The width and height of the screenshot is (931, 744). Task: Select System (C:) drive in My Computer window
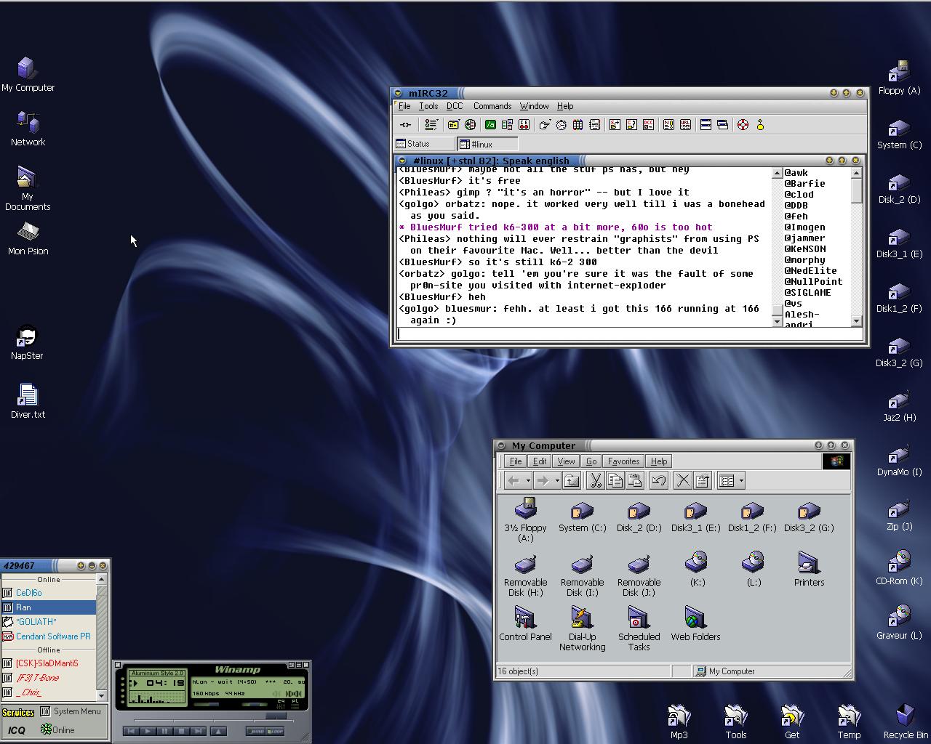point(582,515)
